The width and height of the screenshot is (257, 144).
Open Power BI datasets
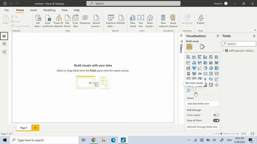pyautogui.click(x=58, y=21)
